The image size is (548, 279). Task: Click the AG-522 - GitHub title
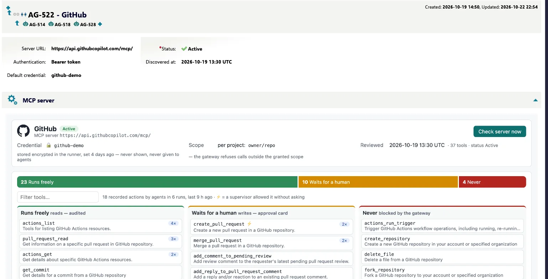coord(57,15)
